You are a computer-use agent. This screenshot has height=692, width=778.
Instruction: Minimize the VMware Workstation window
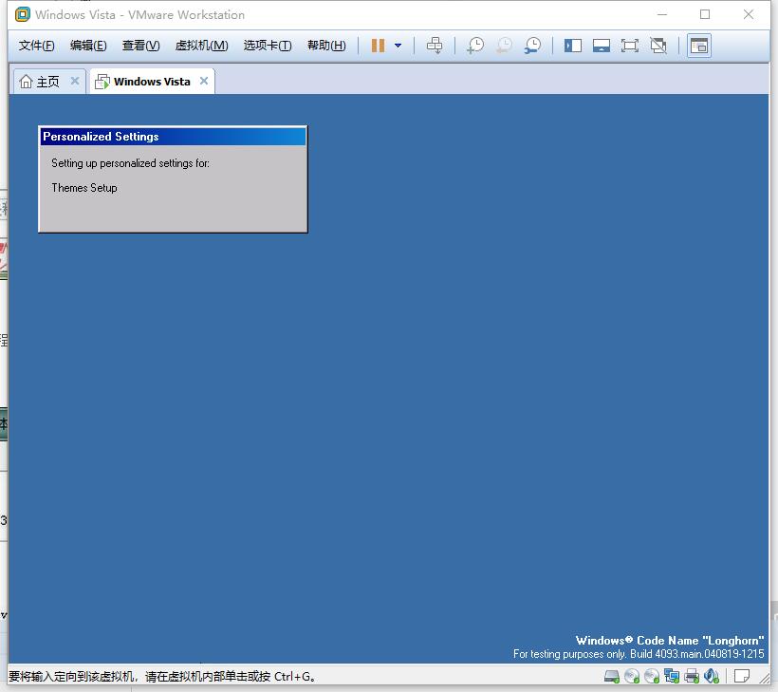[x=662, y=15]
